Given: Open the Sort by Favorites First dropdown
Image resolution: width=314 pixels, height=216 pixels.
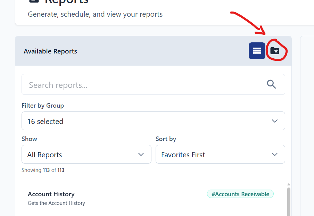Looking at the screenshot, I should [220, 154].
